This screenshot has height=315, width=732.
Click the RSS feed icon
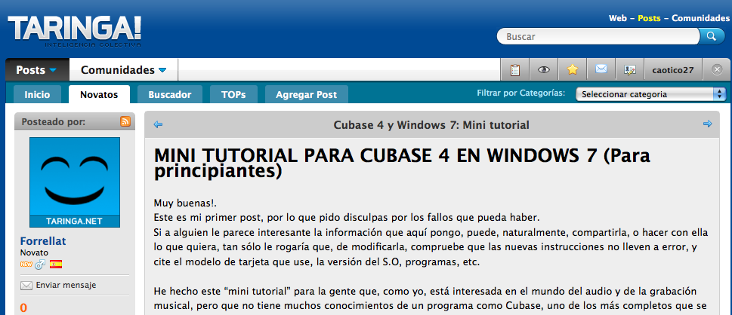coord(125,121)
